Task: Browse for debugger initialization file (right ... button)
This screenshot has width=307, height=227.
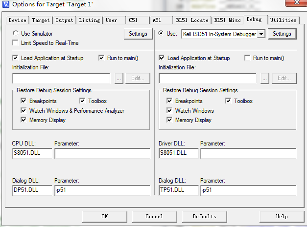Action: click(264, 78)
